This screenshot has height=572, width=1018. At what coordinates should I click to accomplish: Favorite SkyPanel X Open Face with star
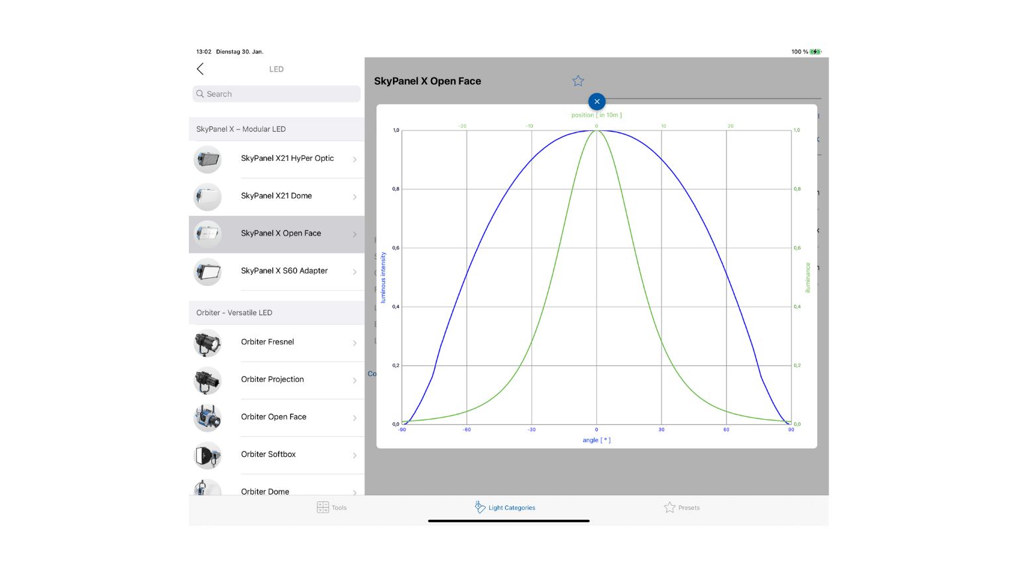point(578,81)
